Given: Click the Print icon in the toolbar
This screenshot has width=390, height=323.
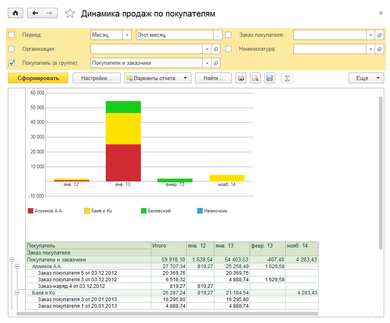Looking at the screenshot, I should tap(240, 78).
